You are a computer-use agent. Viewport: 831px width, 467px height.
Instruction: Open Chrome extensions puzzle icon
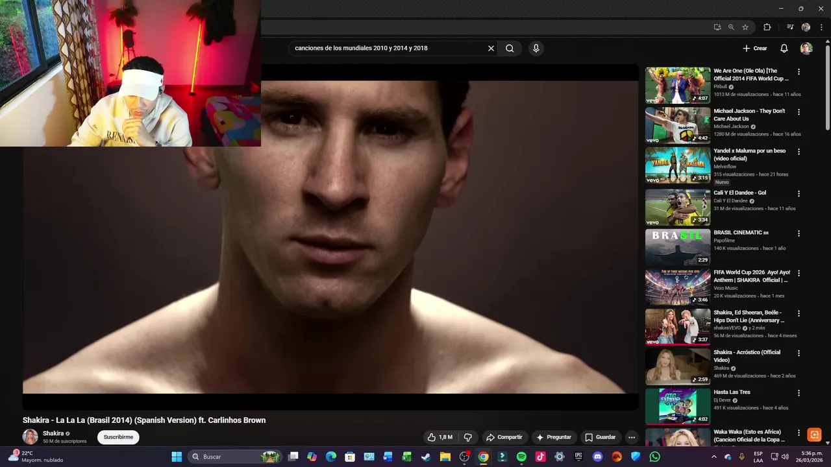coord(767,27)
